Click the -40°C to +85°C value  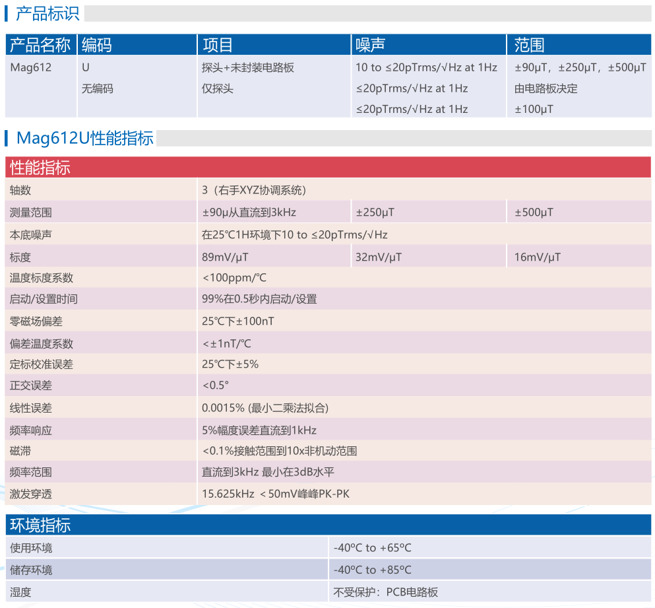pyautogui.click(x=373, y=570)
